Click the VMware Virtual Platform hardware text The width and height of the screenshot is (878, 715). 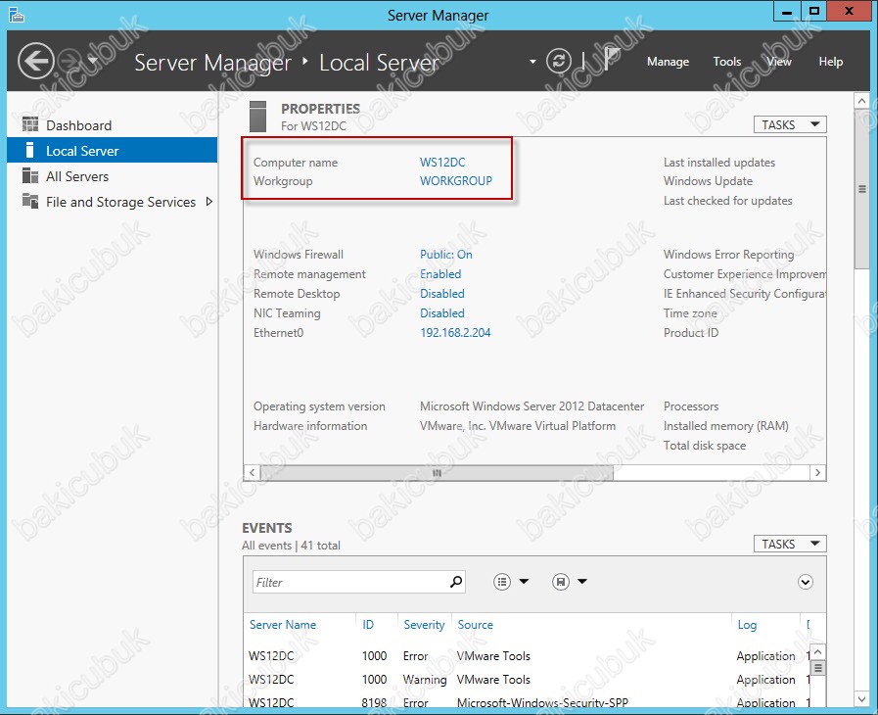(518, 426)
